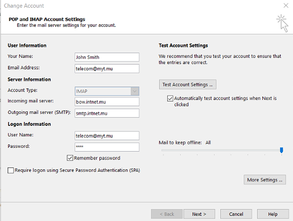Click the 'Mail to keep offline:' label
The image size is (293, 221).
[x=180, y=143]
